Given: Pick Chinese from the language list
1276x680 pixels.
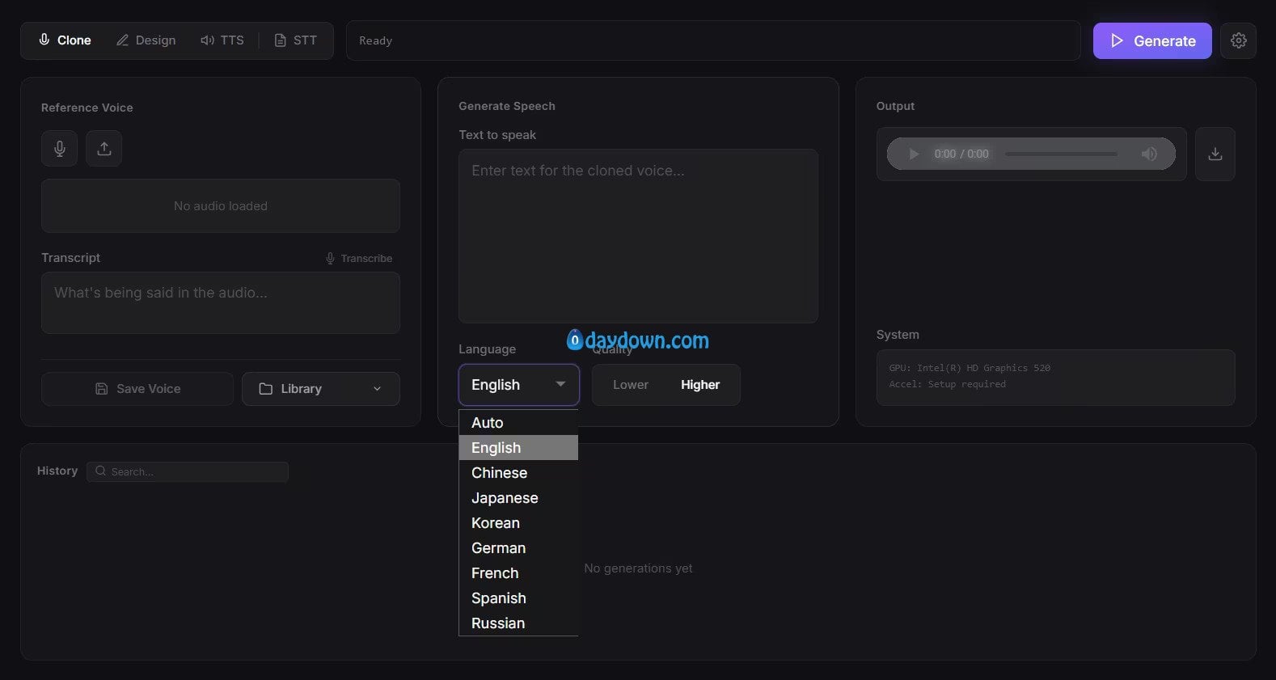Looking at the screenshot, I should (518, 473).
